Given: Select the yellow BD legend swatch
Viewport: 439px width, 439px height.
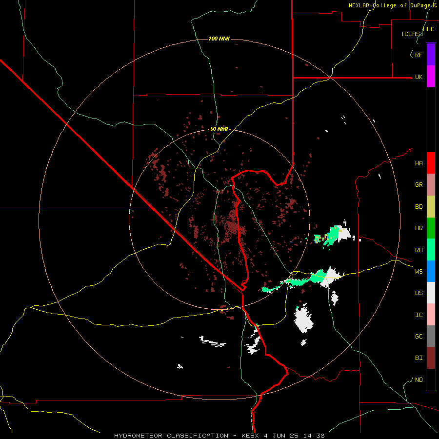Looking at the screenshot, I should point(431,206).
